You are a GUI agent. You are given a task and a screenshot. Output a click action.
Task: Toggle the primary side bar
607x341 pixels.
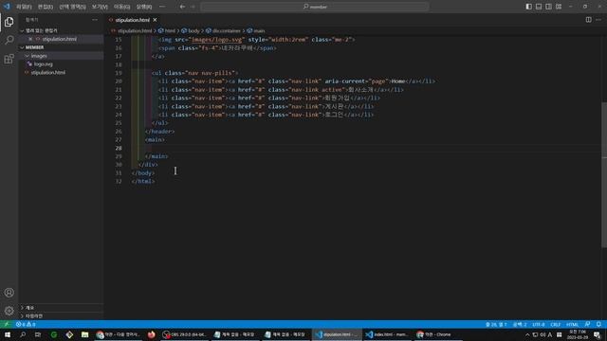click(x=529, y=7)
